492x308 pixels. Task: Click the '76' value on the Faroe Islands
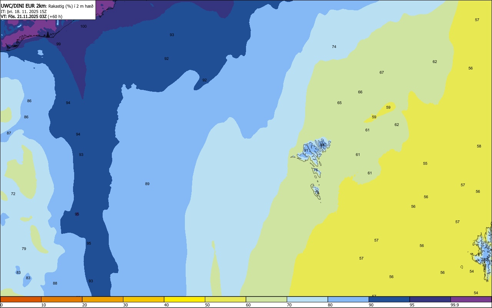click(316, 170)
